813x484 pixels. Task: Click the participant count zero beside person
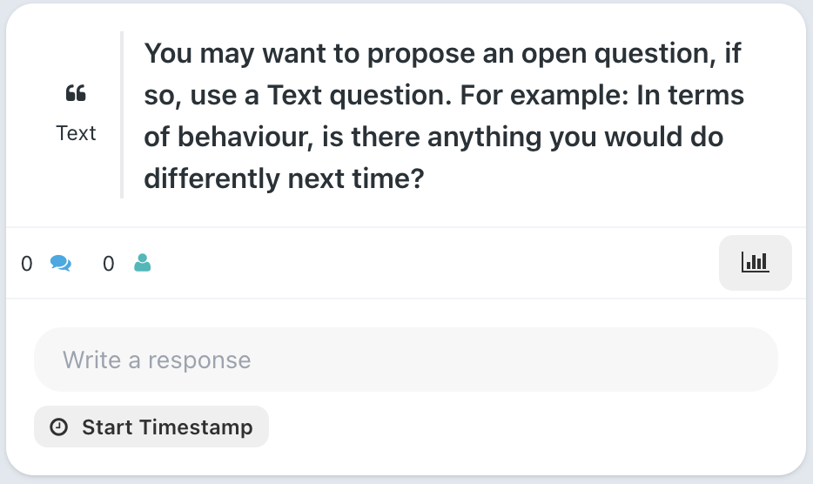click(108, 264)
